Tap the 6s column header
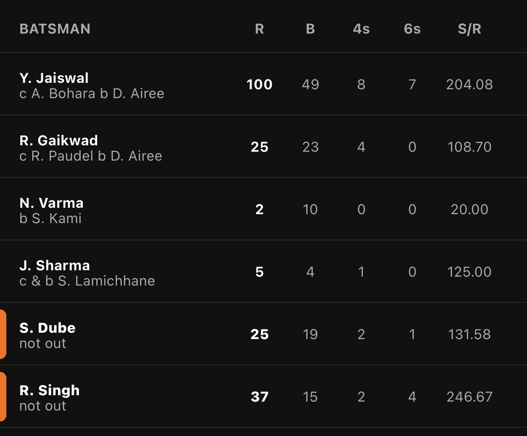The width and height of the screenshot is (527, 436). [412, 29]
